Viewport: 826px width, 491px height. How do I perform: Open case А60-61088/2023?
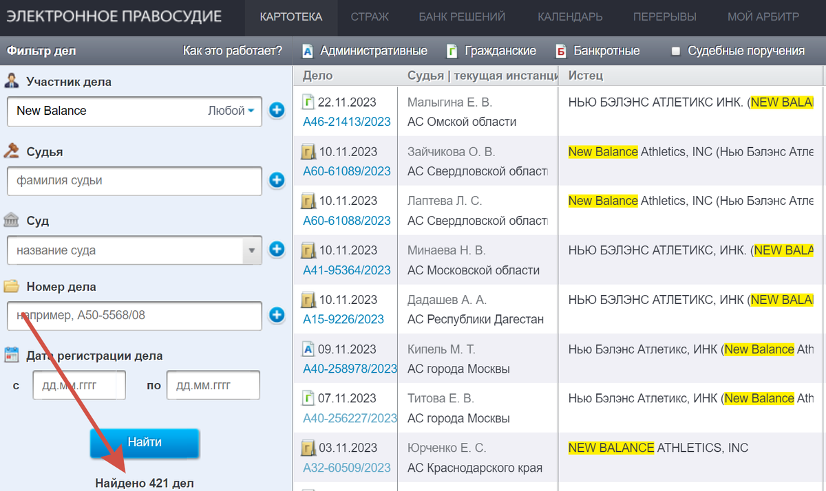tap(347, 221)
